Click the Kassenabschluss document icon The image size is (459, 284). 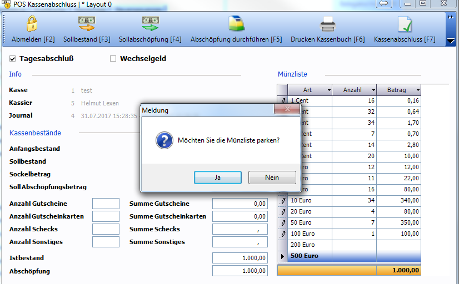pyautogui.click(x=404, y=25)
